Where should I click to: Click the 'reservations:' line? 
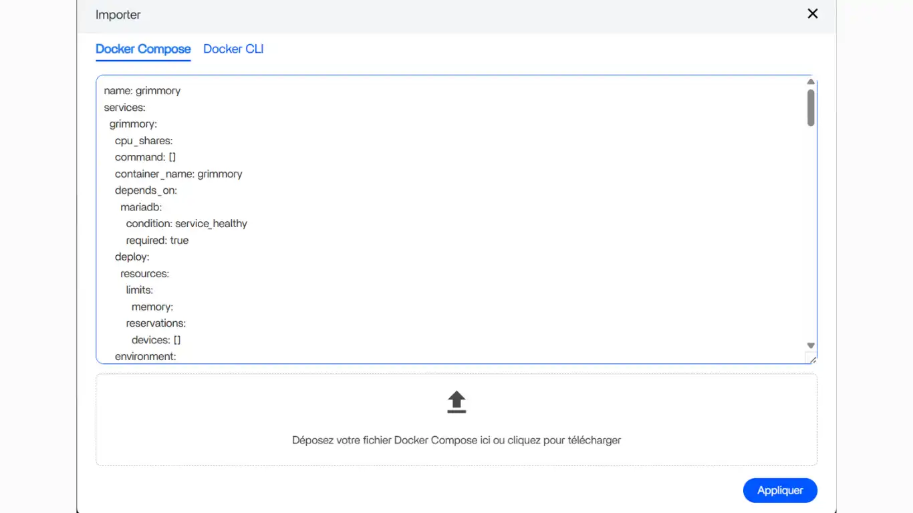(x=156, y=323)
